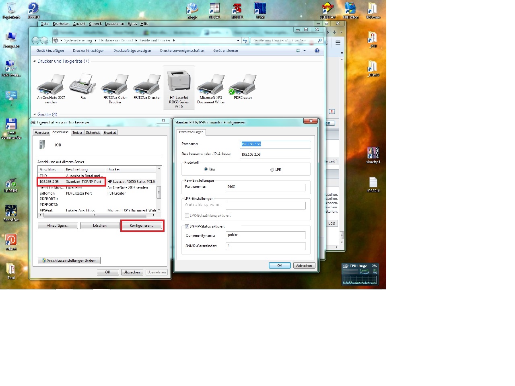Screen dimensions: 515x386
Task: Refresh the Geräte und Drucker address bar
Action: click(x=245, y=40)
